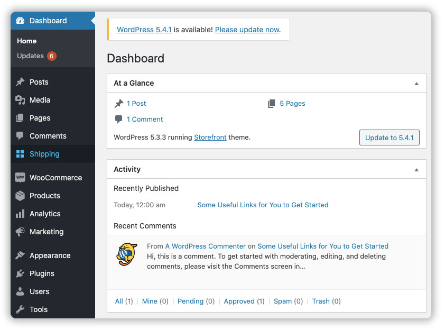
Task: Filter comments by Spam (0)
Action: pos(289,301)
